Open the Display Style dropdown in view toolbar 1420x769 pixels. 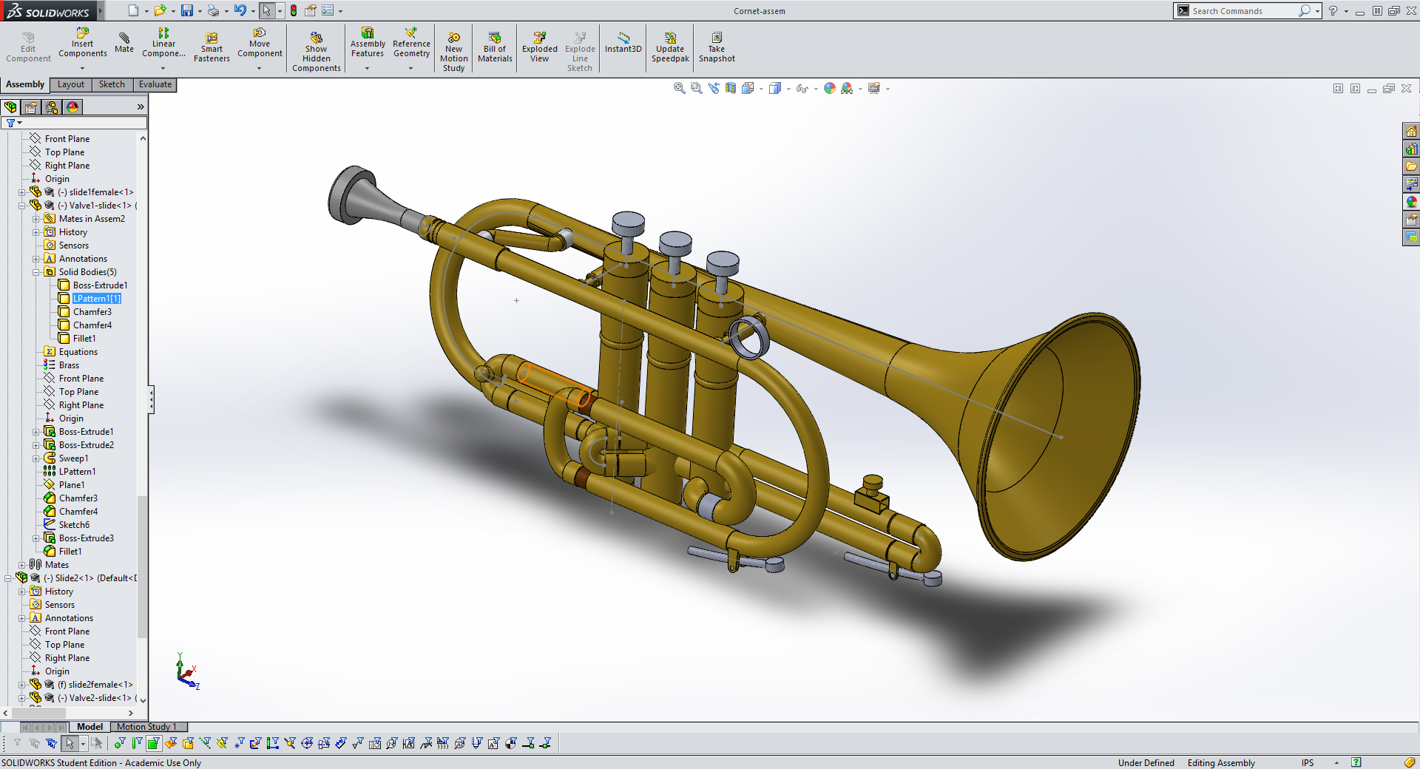[788, 89]
